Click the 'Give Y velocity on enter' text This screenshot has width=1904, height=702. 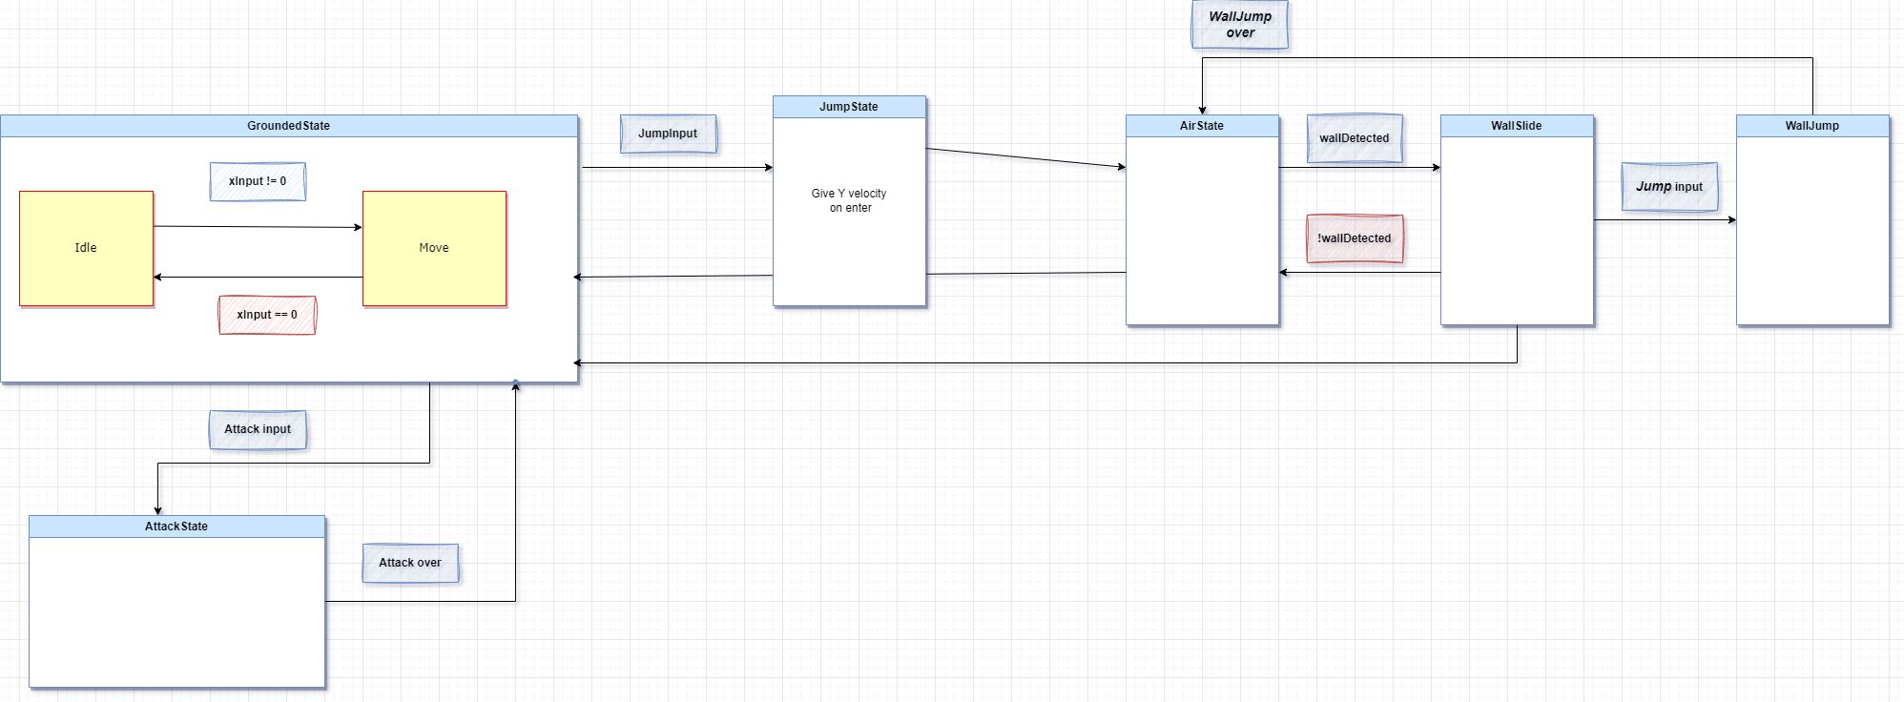(849, 200)
